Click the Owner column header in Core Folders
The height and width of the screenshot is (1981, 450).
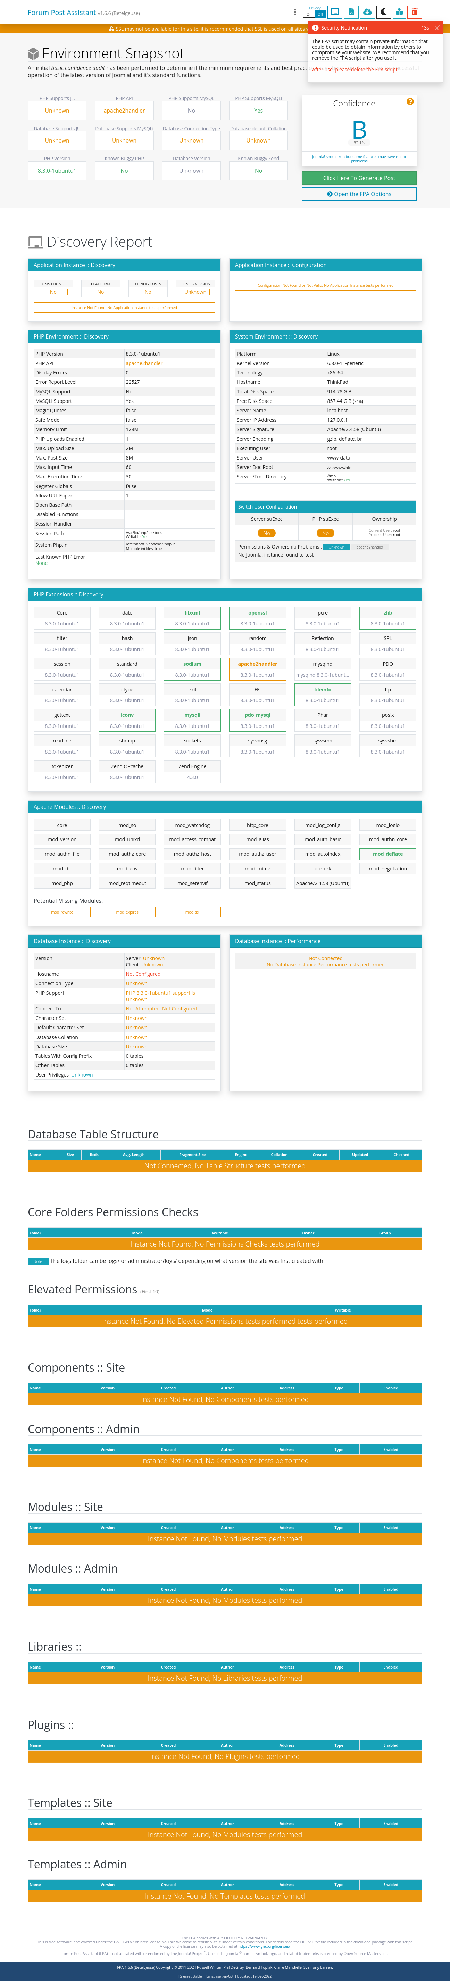[308, 1233]
